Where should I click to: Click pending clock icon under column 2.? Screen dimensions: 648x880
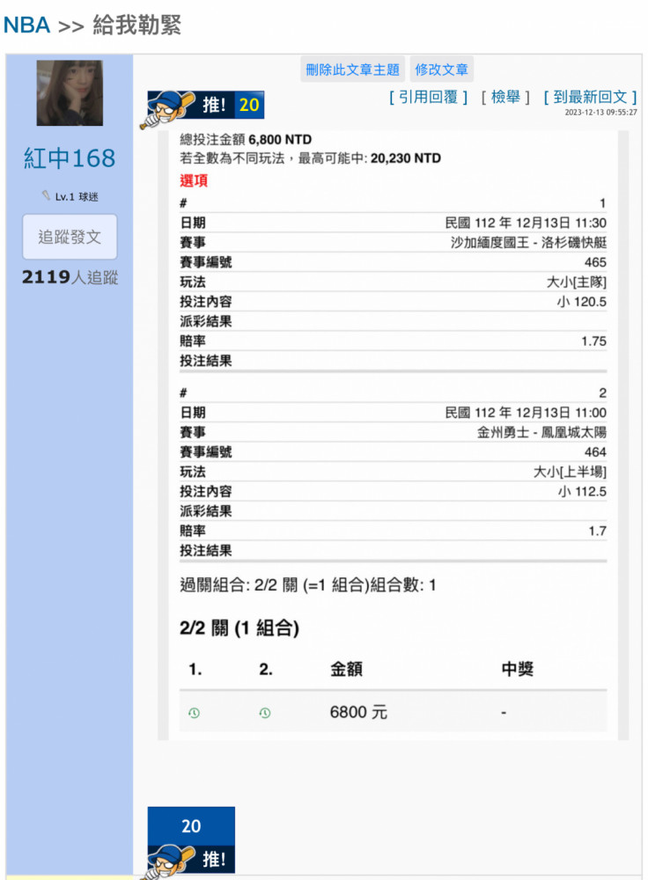265,713
